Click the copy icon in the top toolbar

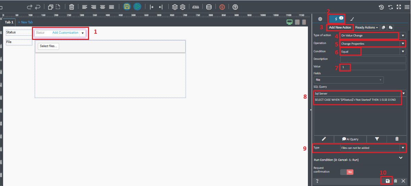(51, 7)
